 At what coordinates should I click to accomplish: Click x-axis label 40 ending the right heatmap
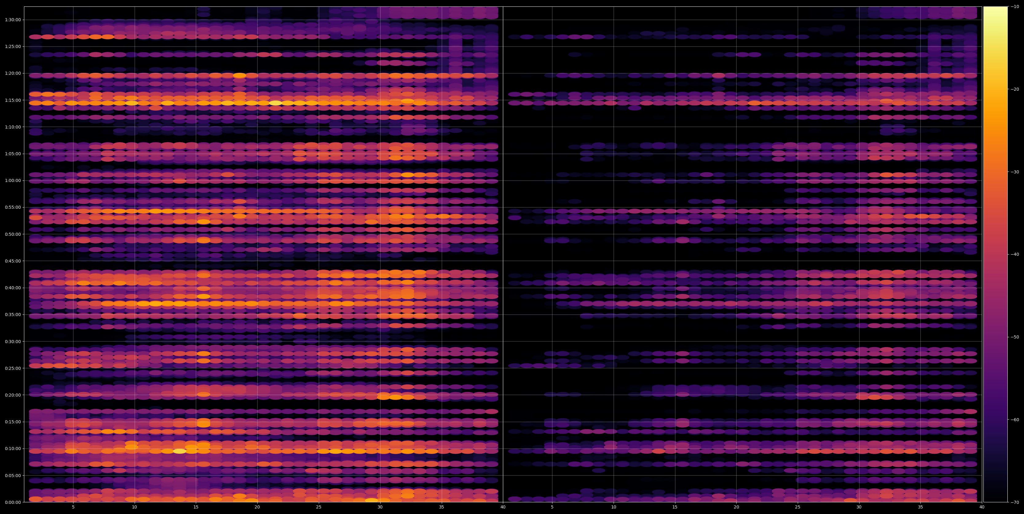pyautogui.click(x=982, y=507)
